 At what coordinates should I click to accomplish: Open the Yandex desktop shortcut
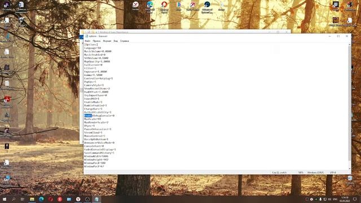click(x=135, y=6)
